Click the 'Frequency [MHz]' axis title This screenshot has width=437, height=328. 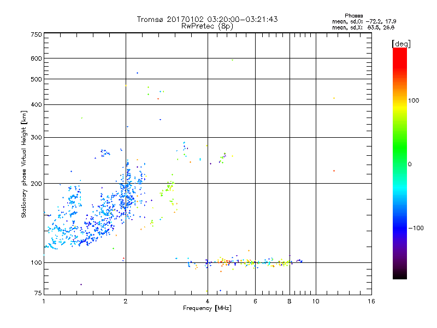coord(207,308)
